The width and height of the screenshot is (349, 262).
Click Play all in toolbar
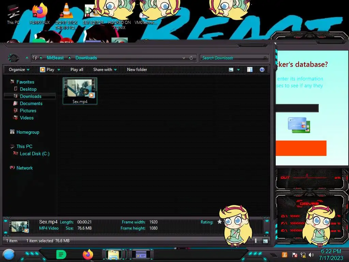[x=77, y=70]
